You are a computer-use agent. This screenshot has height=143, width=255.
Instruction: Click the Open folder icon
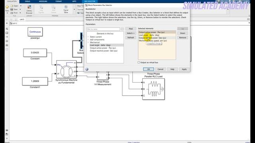pos(12,6)
